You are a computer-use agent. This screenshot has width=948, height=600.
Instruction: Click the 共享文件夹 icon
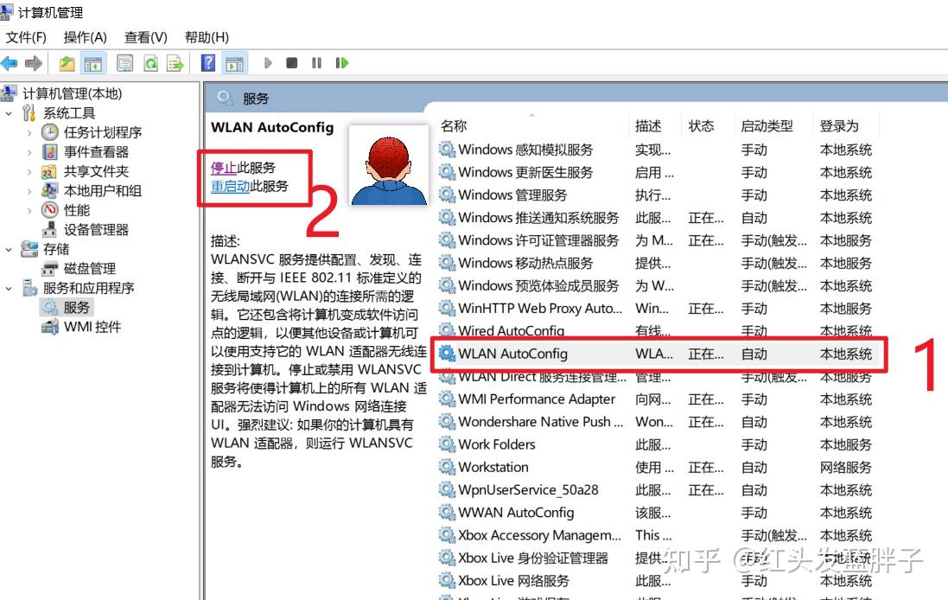tap(49, 171)
